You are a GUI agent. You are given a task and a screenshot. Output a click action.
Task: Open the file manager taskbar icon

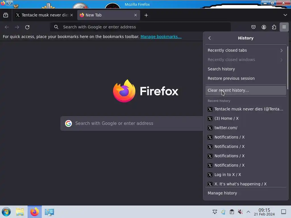[x=20, y=212]
